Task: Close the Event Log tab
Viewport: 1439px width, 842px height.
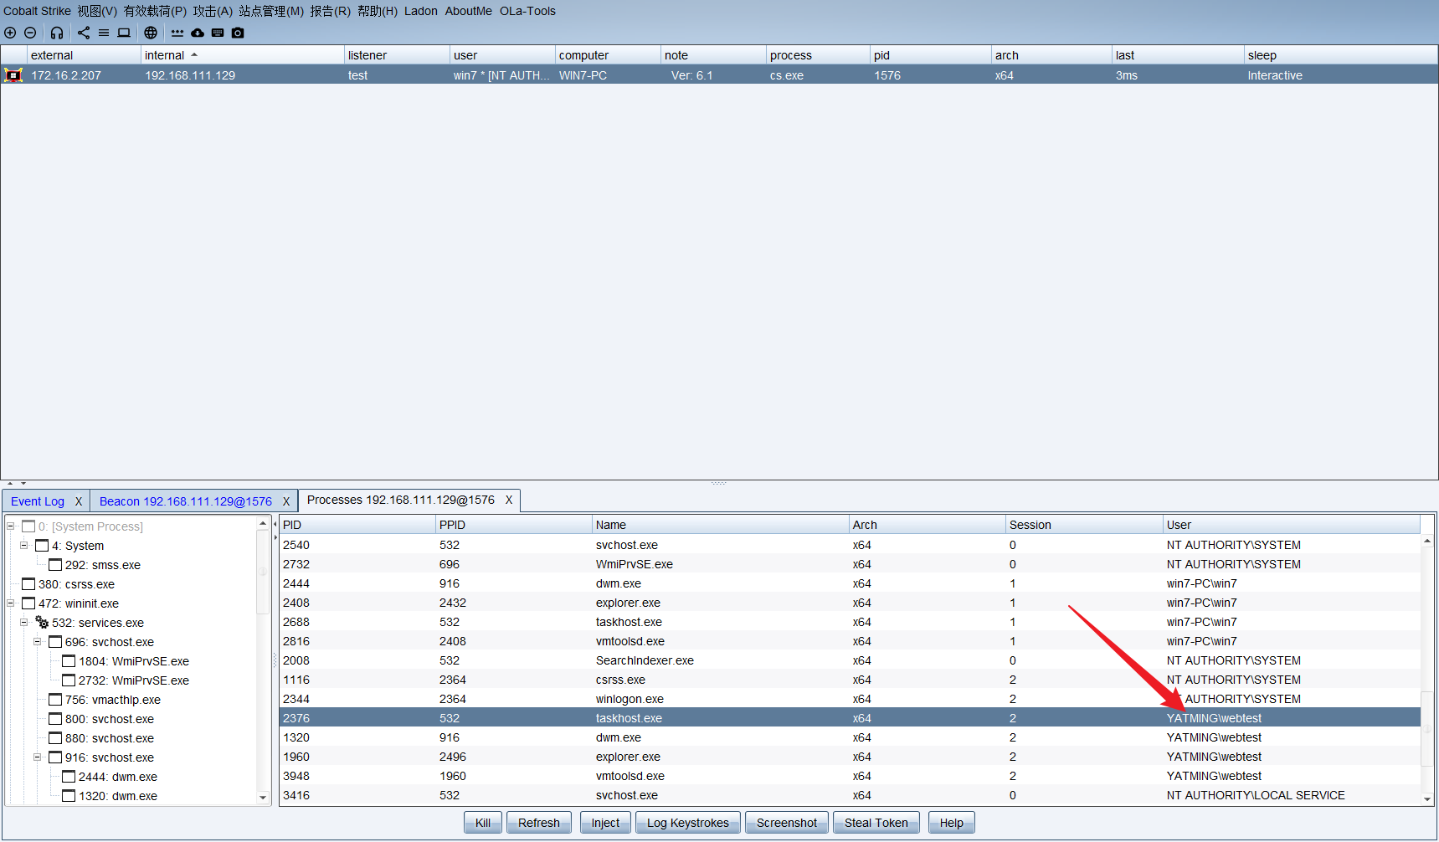Action: (x=79, y=501)
